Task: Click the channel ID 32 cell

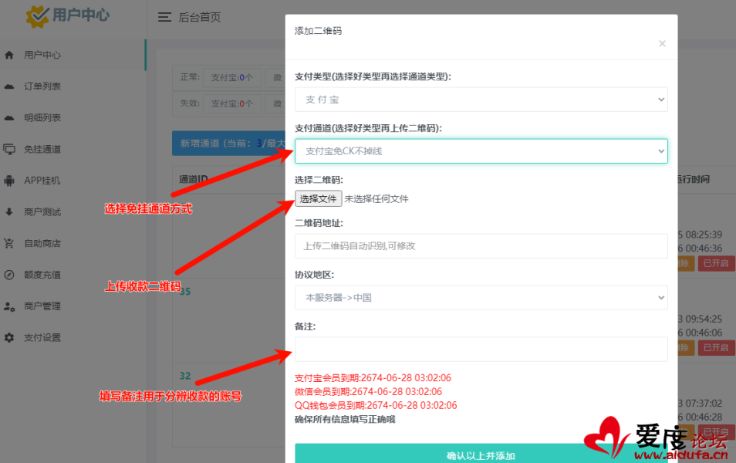Action: tap(185, 376)
